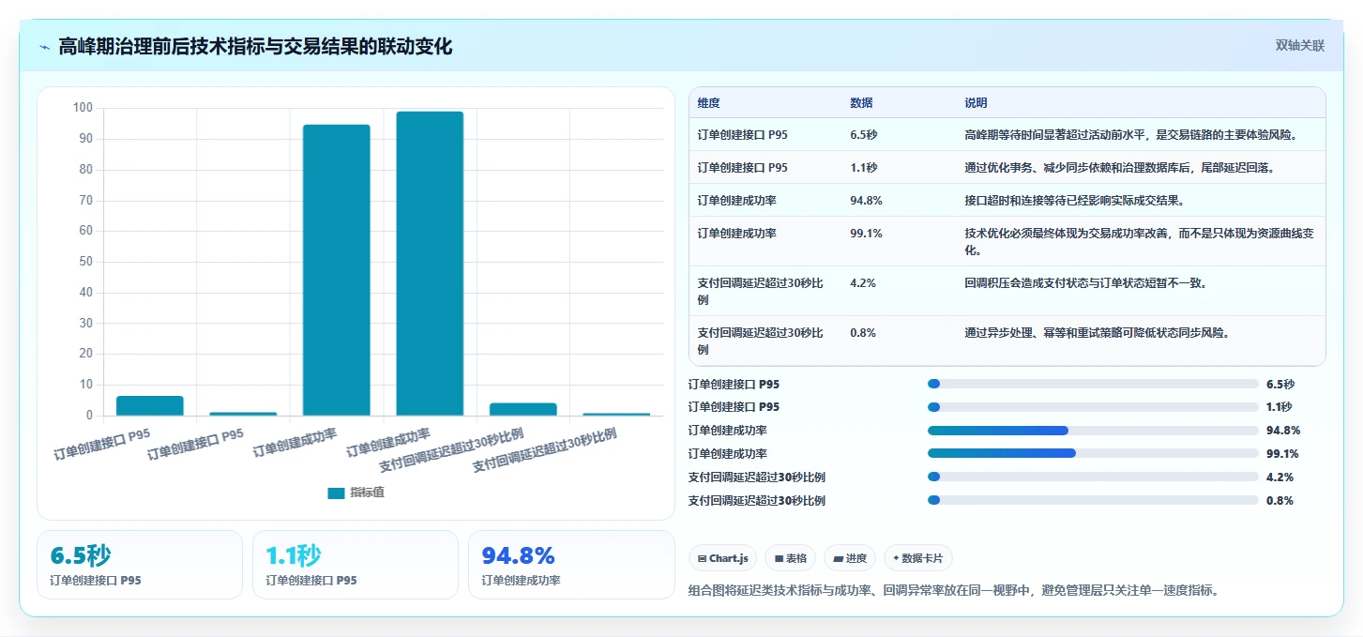This screenshot has height=637, width=1363.
Task: Toggle the 指标值 legend color swatch
Action: pos(336,493)
